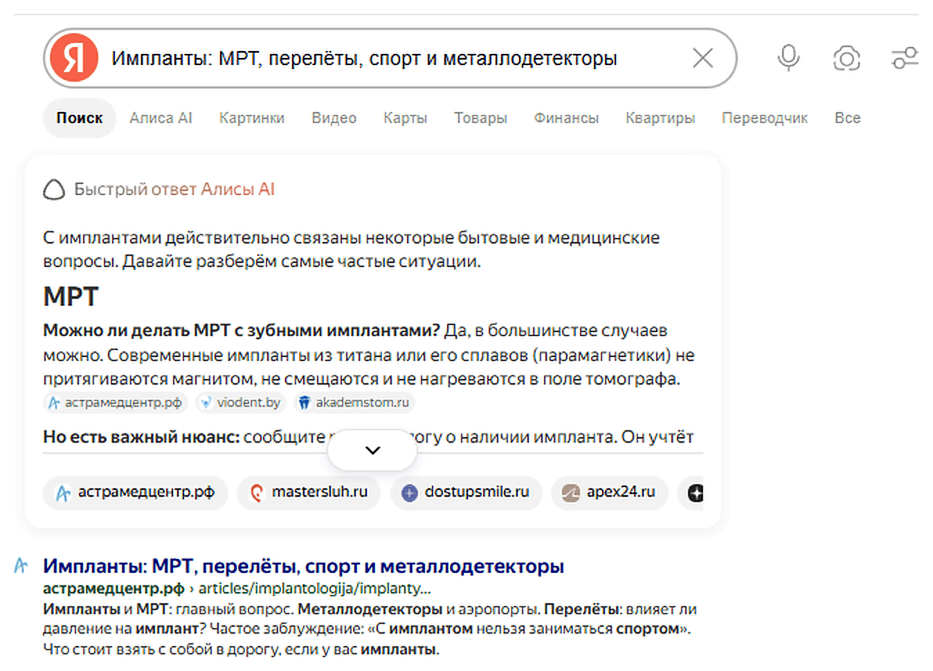Switch to the Картинки tab
The width and height of the screenshot is (933, 671).
252,118
